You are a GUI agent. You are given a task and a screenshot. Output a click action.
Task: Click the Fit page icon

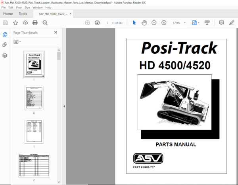pos(194,23)
